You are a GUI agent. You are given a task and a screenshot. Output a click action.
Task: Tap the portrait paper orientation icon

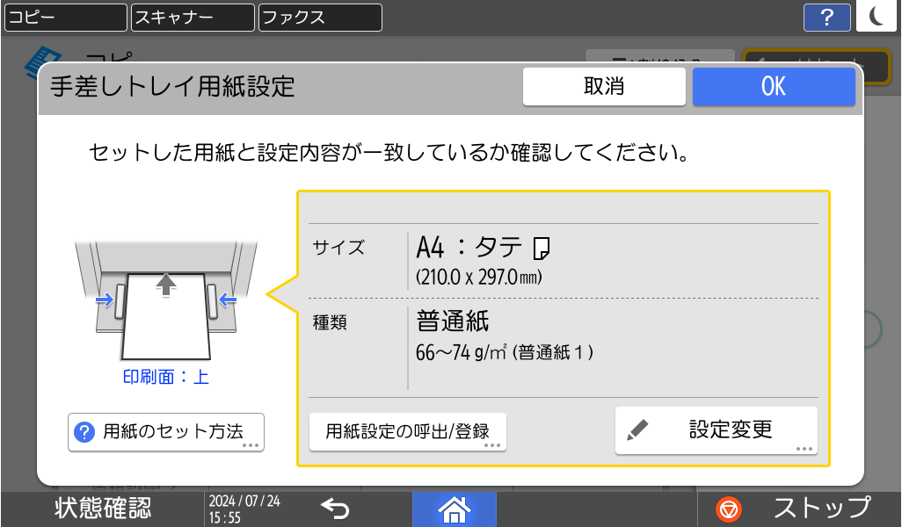click(542, 249)
